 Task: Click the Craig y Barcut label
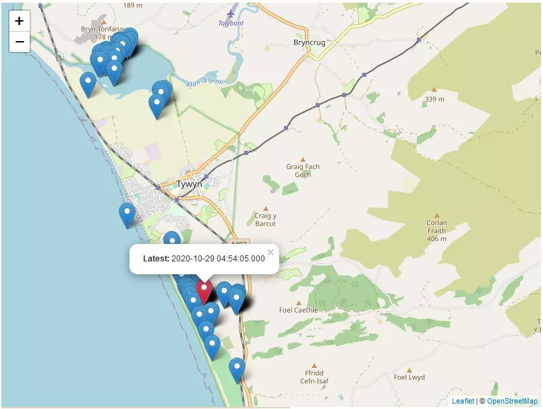[x=265, y=220]
